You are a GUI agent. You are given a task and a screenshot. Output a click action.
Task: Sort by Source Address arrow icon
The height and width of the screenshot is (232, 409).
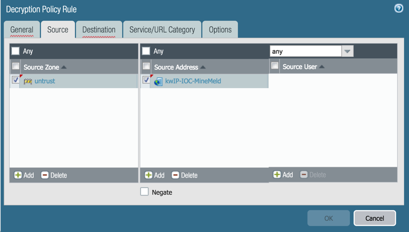(x=203, y=67)
